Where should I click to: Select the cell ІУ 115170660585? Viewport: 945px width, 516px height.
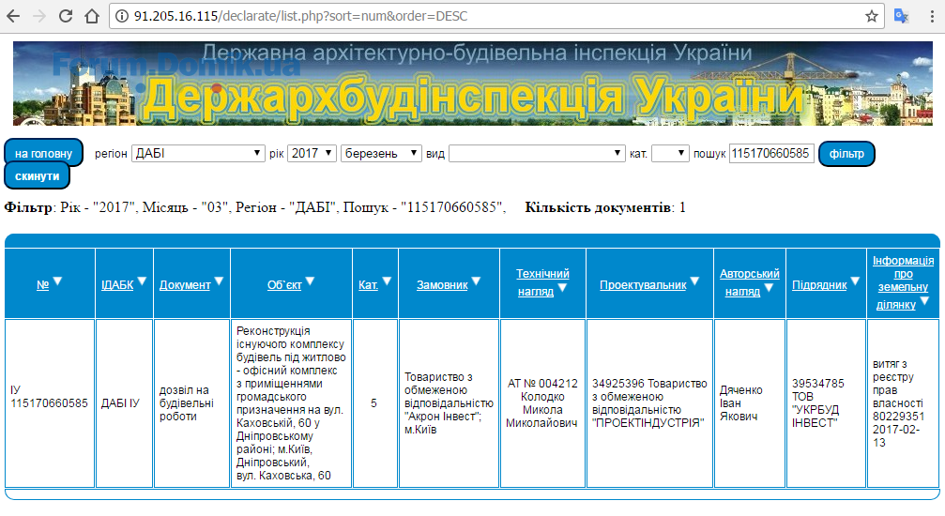click(50, 402)
